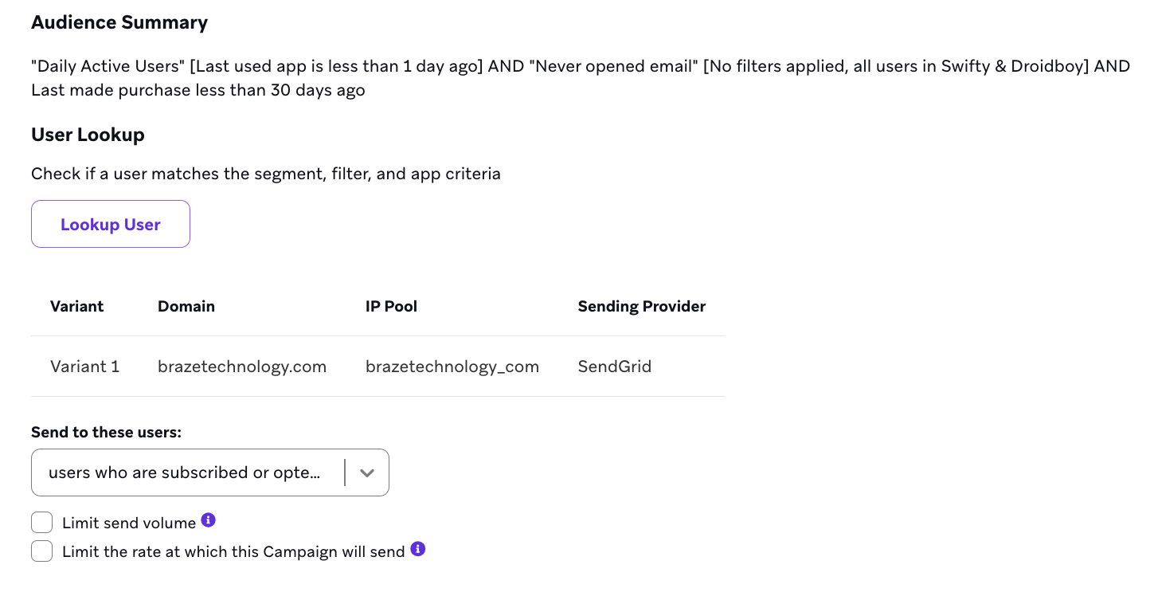This screenshot has height=596, width=1150.
Task: Click the Send to these users label
Action: pyautogui.click(x=106, y=432)
